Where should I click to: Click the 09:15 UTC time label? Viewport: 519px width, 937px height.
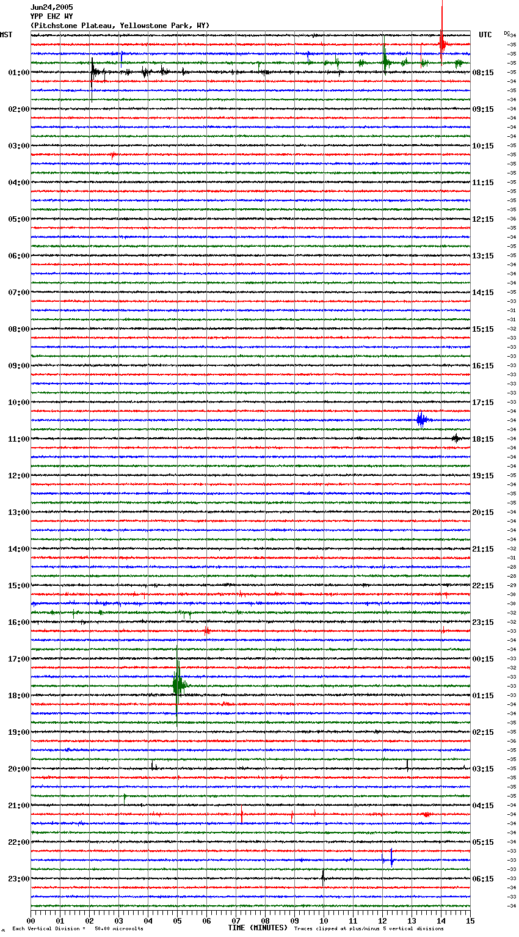coord(483,109)
